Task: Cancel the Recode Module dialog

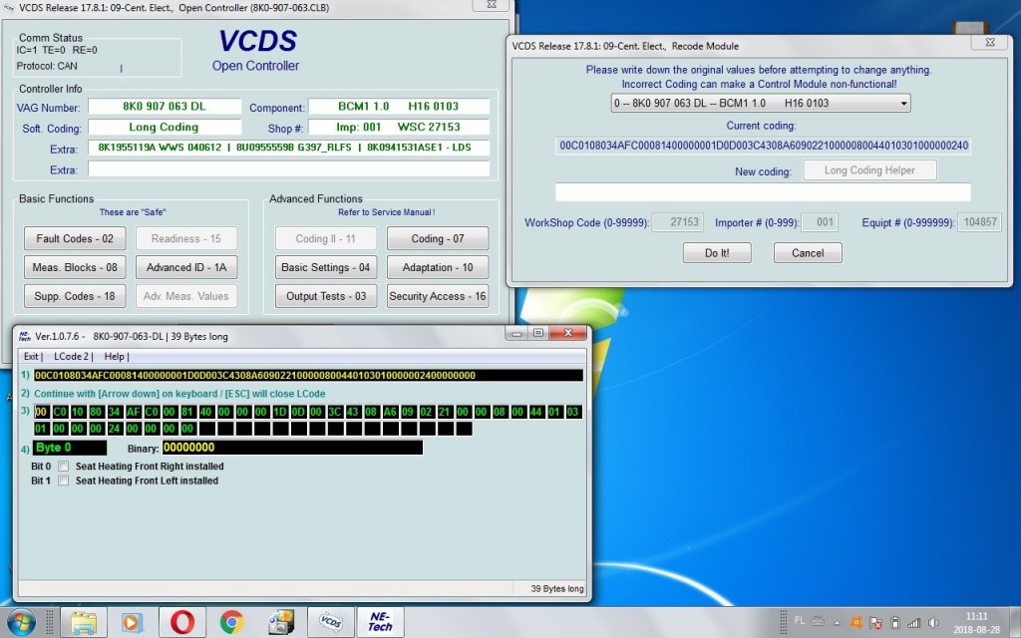Action: [808, 252]
